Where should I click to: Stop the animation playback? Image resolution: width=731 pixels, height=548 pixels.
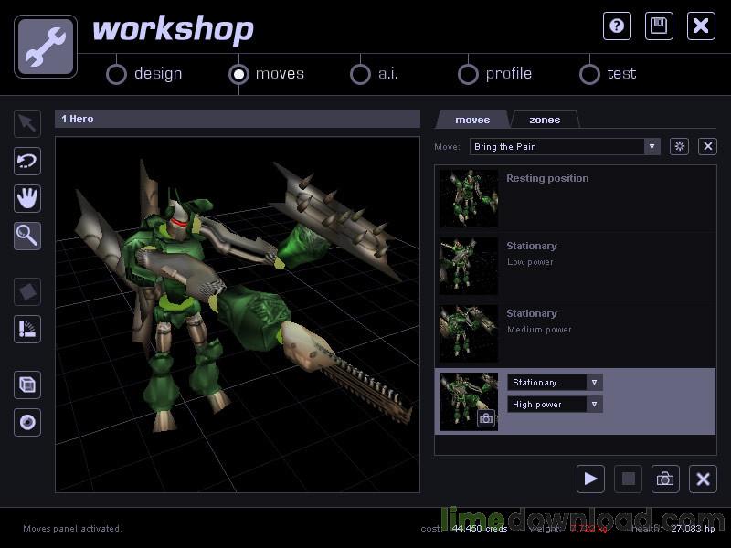(628, 479)
